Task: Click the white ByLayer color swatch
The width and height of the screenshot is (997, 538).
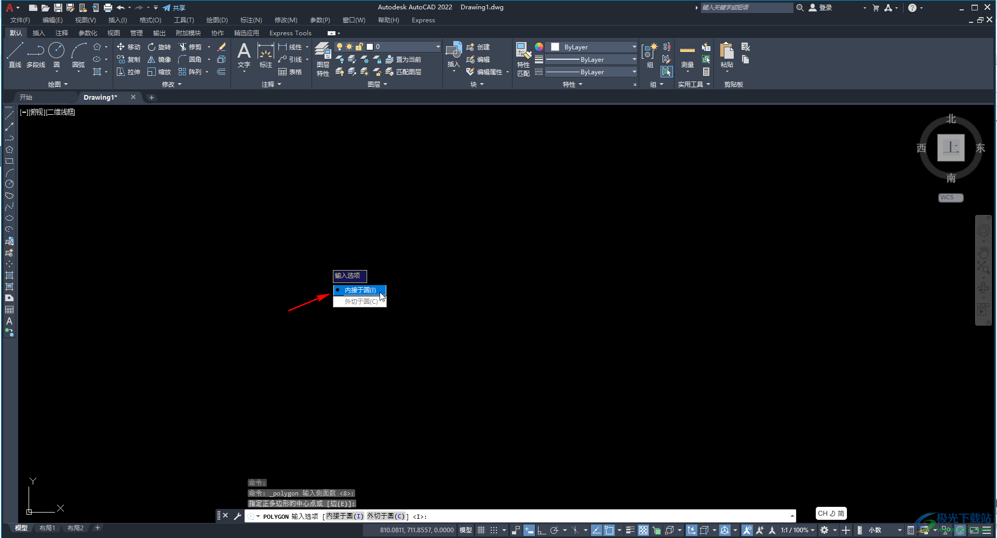Action: [x=555, y=47]
